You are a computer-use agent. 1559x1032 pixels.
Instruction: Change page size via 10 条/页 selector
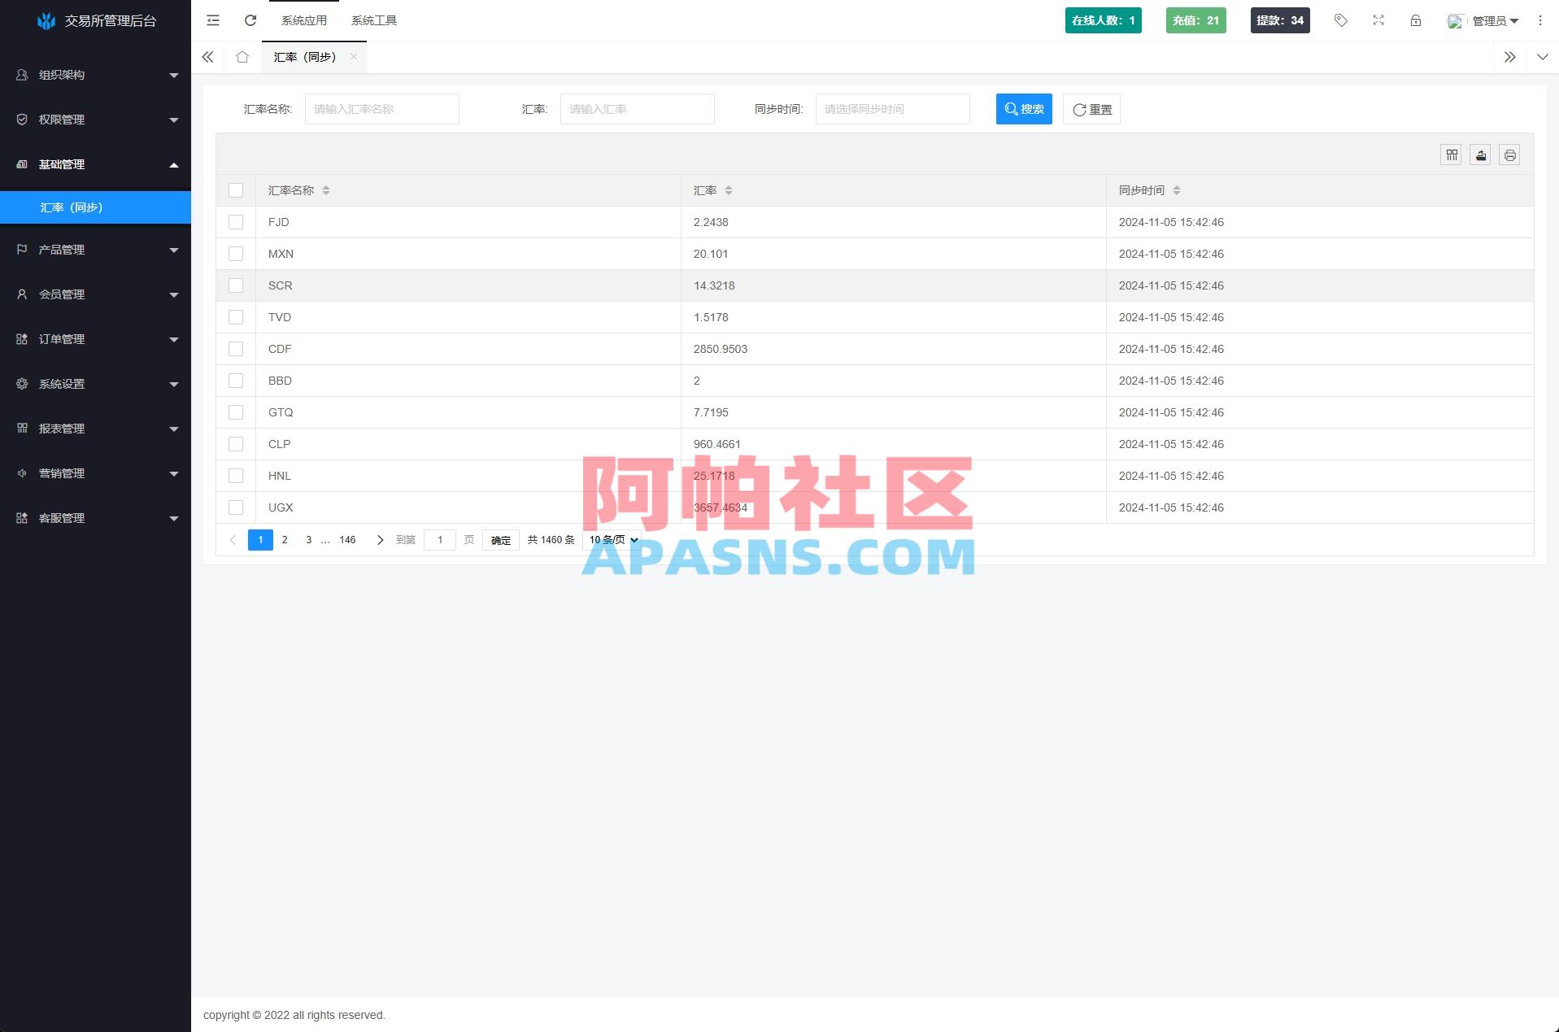(611, 539)
